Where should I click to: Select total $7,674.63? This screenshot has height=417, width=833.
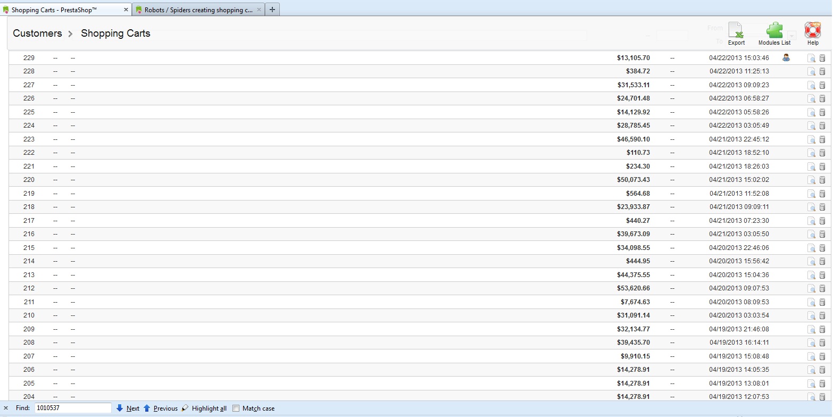(x=635, y=302)
